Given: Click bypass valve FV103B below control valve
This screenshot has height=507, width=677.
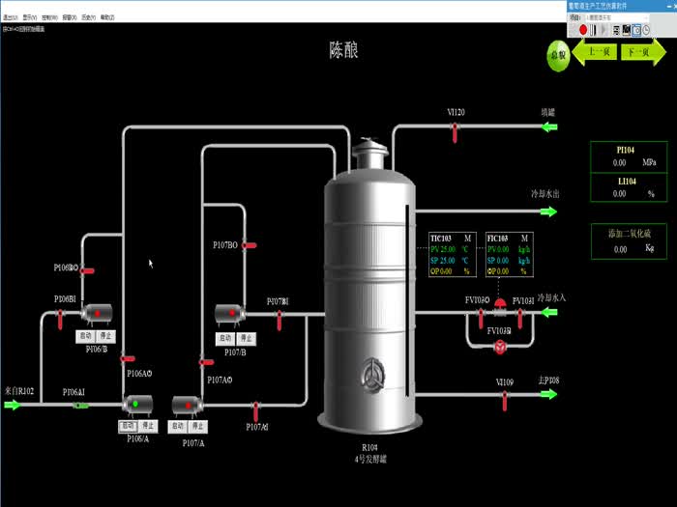Looking at the screenshot, I should pos(500,344).
